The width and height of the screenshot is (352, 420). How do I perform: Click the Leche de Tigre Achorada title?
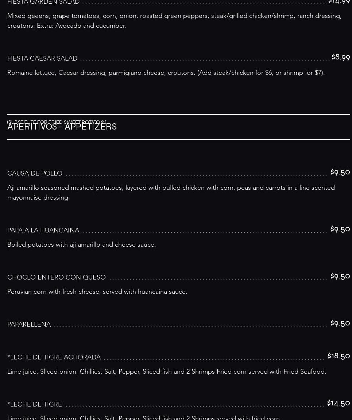pos(54,357)
